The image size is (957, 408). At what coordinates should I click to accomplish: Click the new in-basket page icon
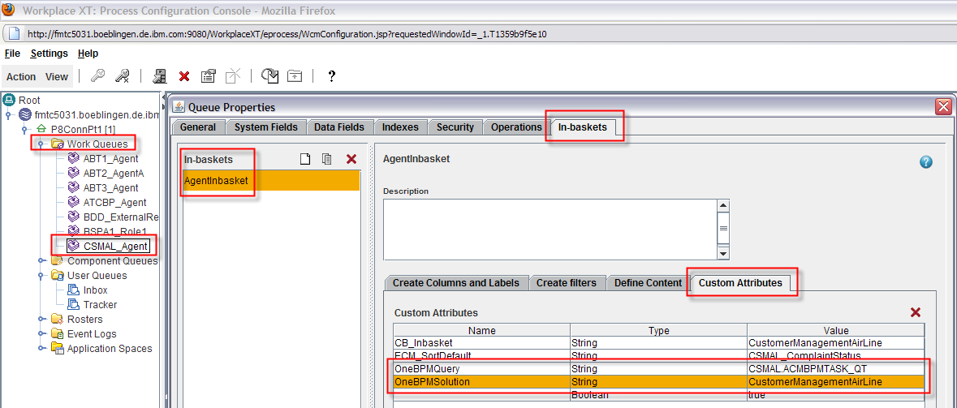click(x=304, y=159)
